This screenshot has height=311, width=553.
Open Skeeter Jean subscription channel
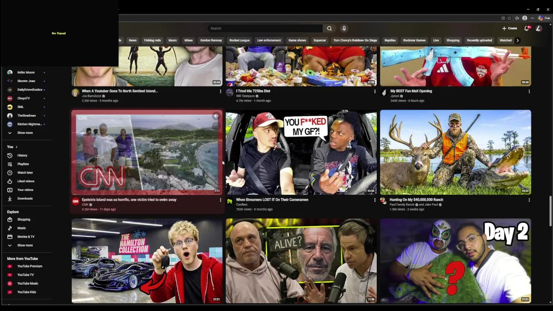(26, 81)
